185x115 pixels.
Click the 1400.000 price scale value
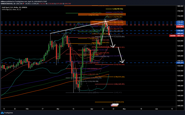tap(180, 106)
